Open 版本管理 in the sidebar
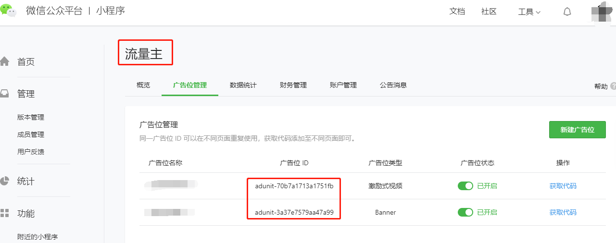 point(31,117)
